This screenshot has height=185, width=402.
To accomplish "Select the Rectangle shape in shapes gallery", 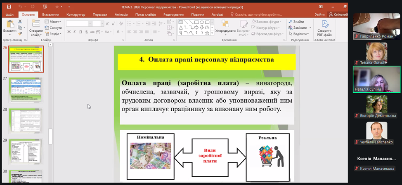I will (196, 22).
